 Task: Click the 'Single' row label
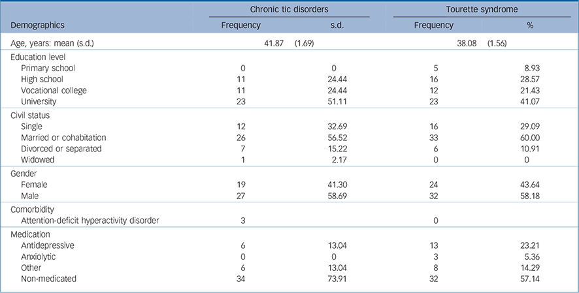pyautogui.click(x=32, y=127)
